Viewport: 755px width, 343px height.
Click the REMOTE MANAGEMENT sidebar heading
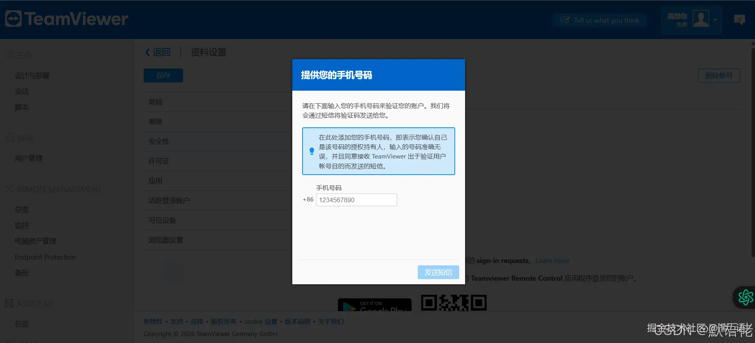pos(59,190)
